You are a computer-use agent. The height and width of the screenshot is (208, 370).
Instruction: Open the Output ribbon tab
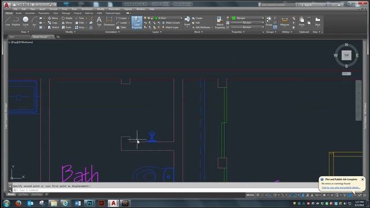(x=77, y=13)
